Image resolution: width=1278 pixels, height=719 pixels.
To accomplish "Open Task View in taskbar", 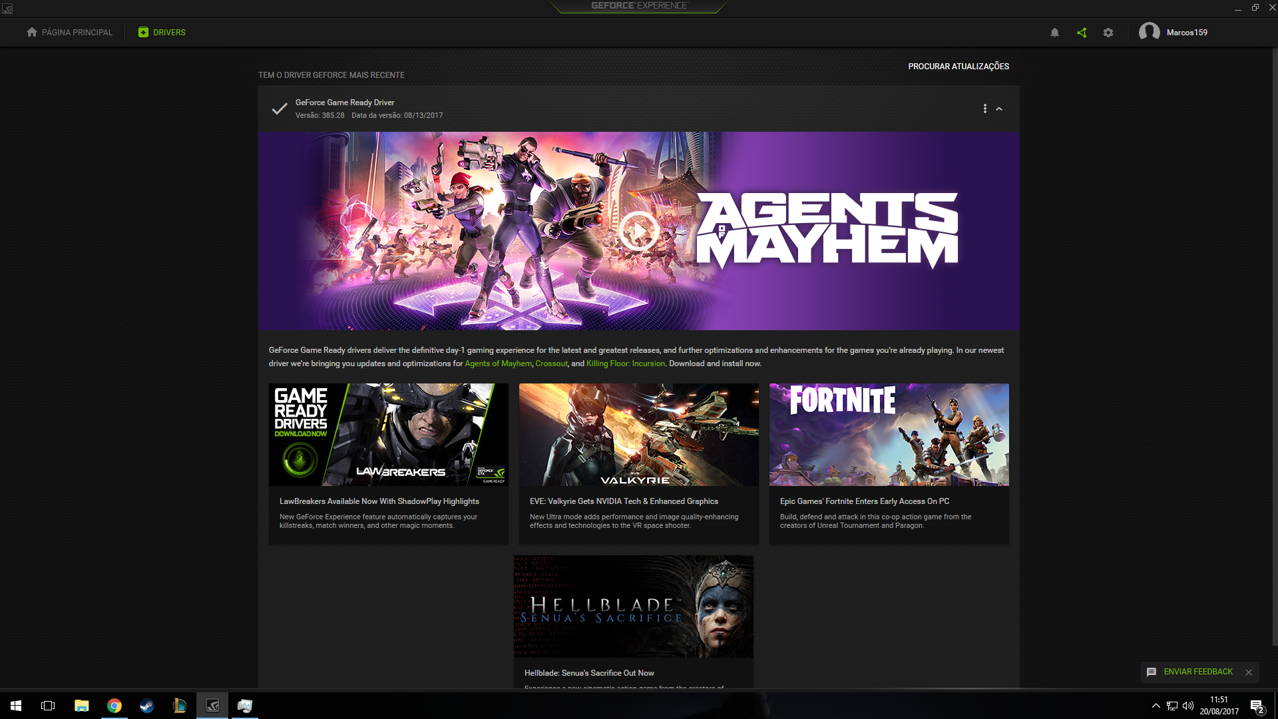I will 48,706.
